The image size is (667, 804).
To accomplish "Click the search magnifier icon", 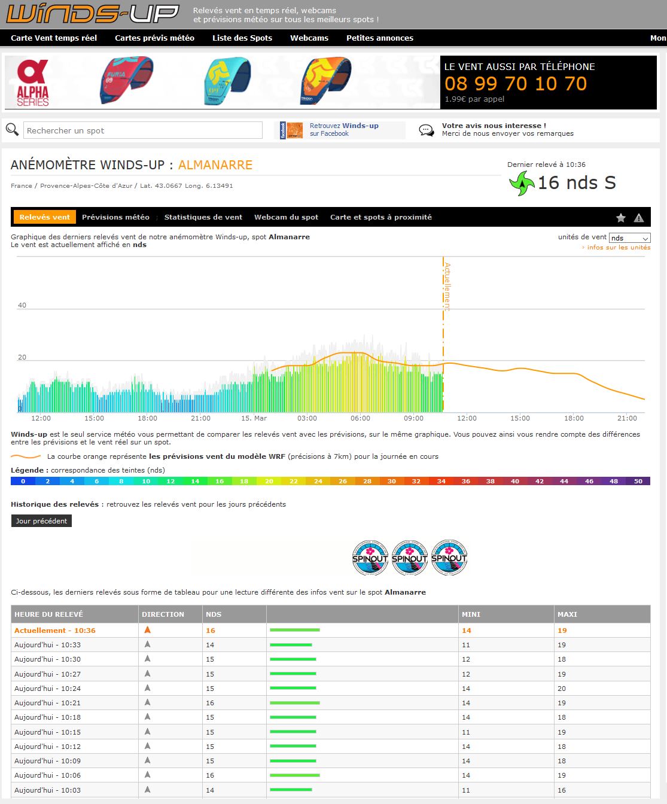I will tap(12, 129).
